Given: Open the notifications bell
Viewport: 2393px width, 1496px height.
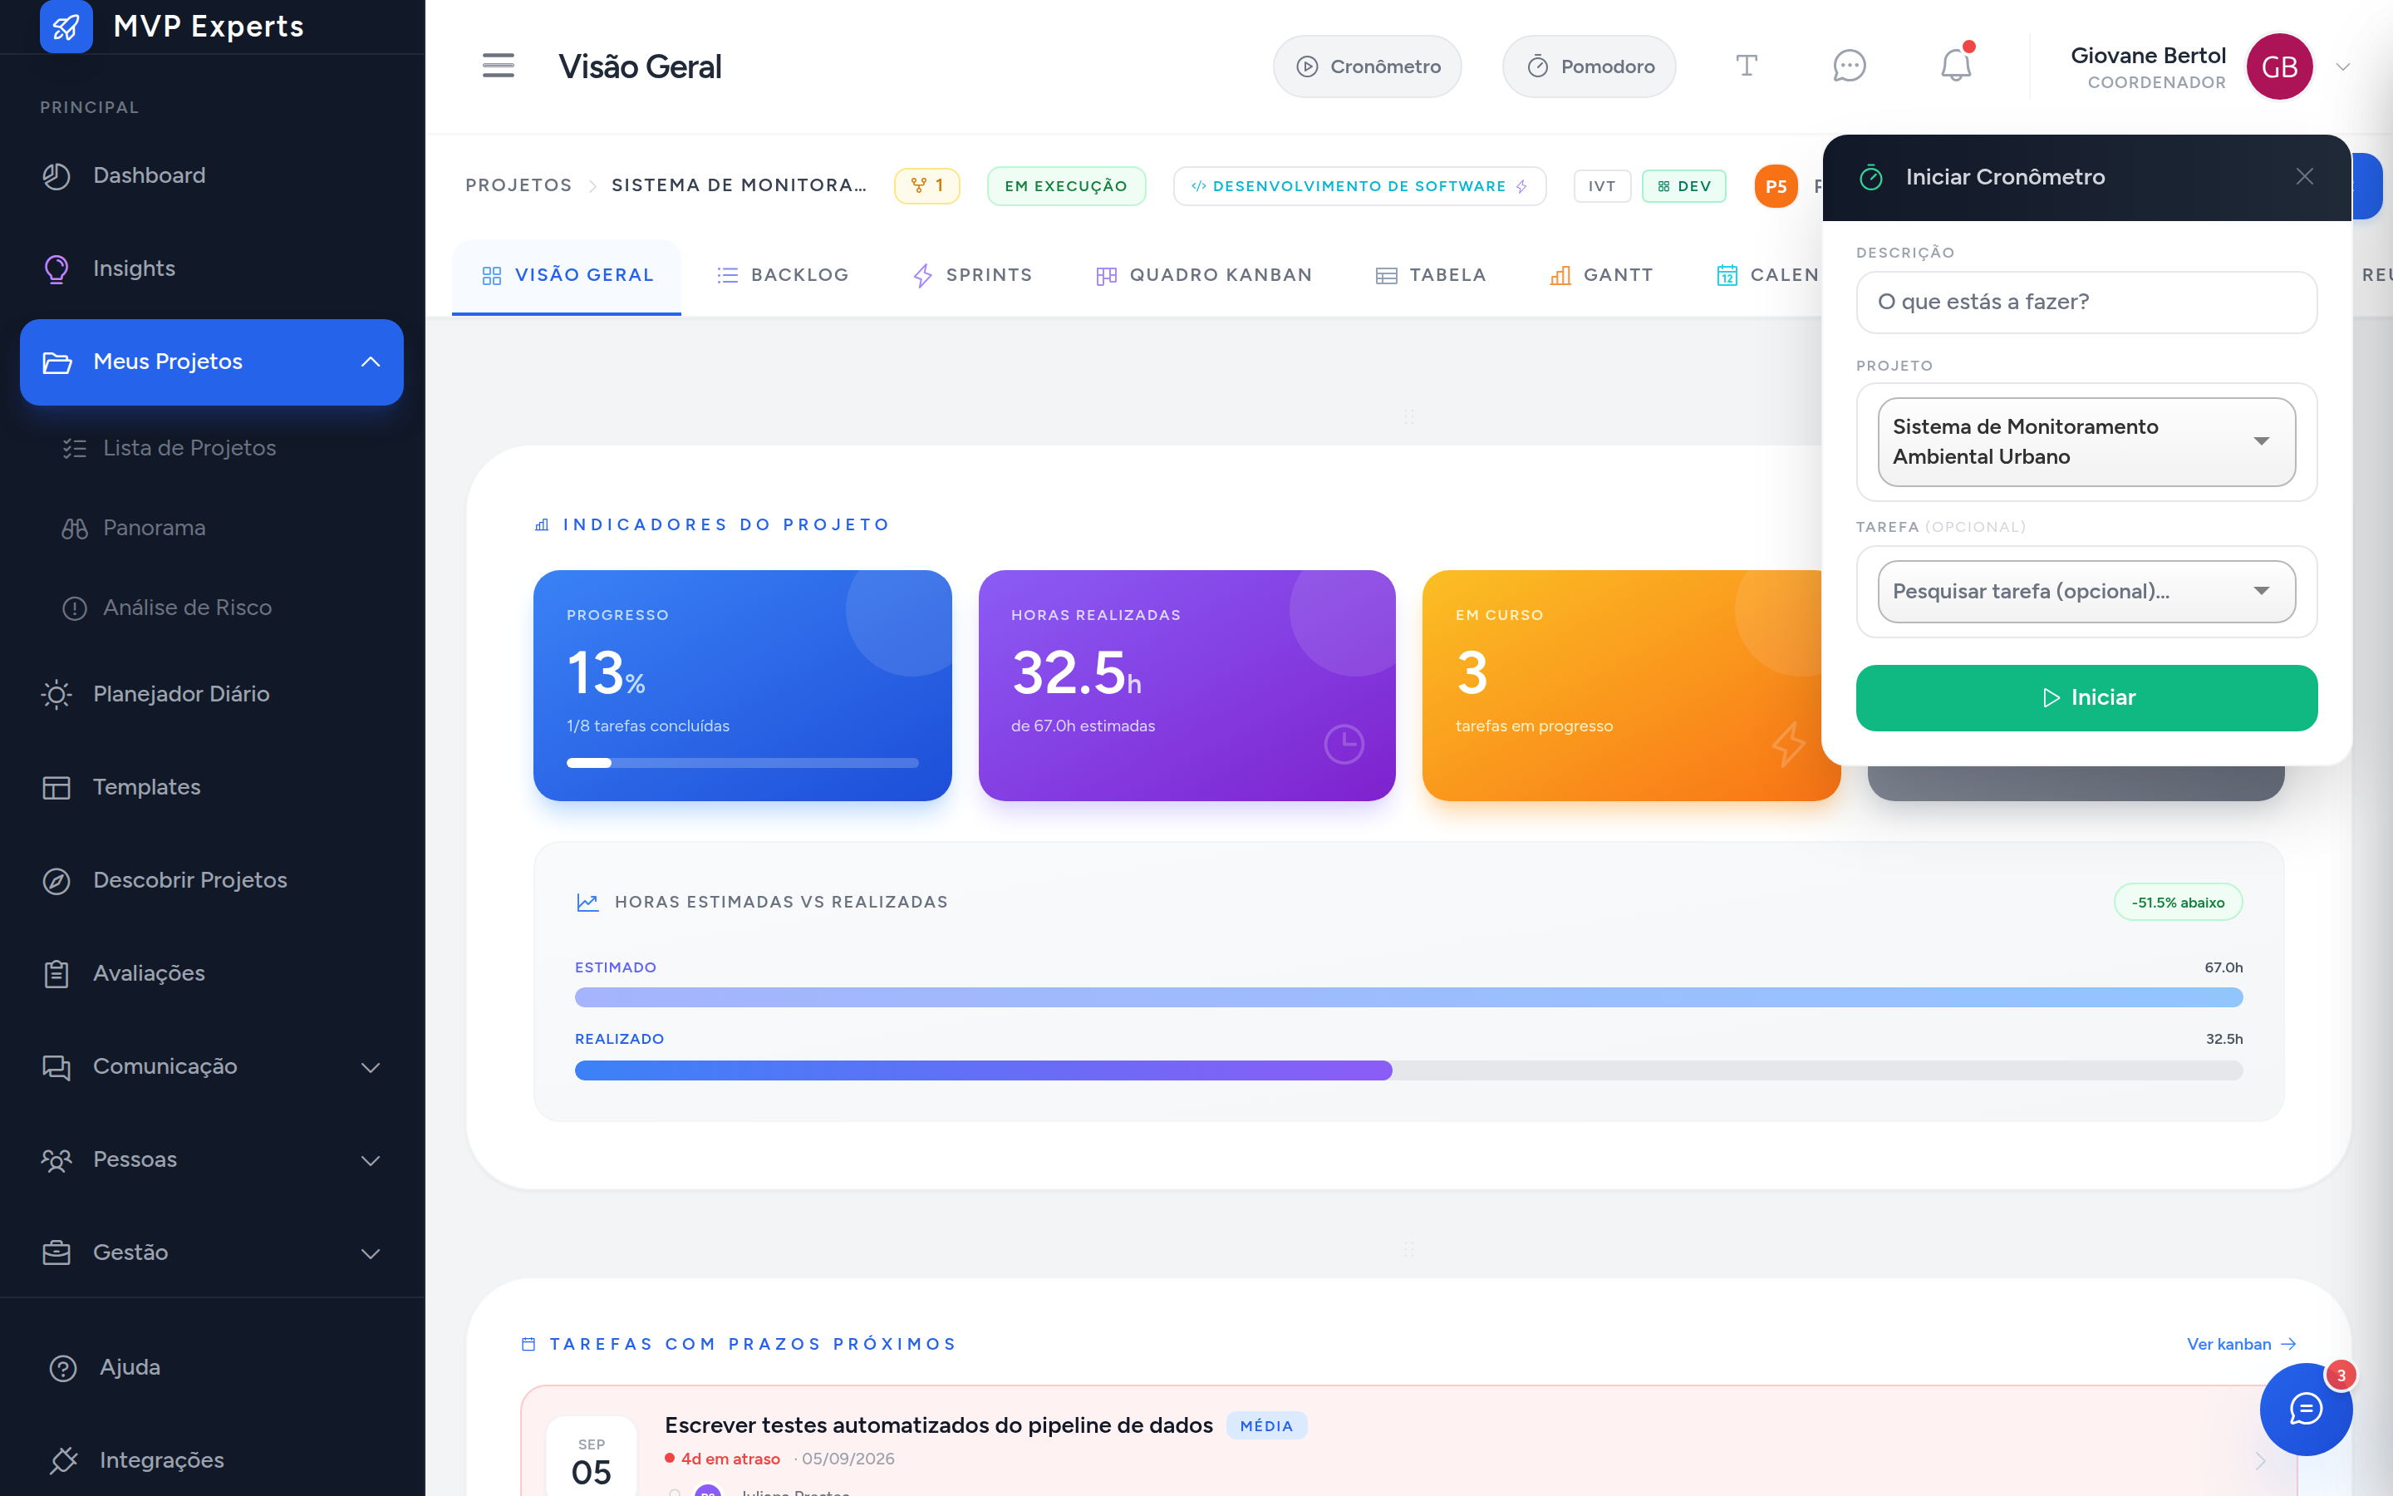Looking at the screenshot, I should tap(1956, 66).
